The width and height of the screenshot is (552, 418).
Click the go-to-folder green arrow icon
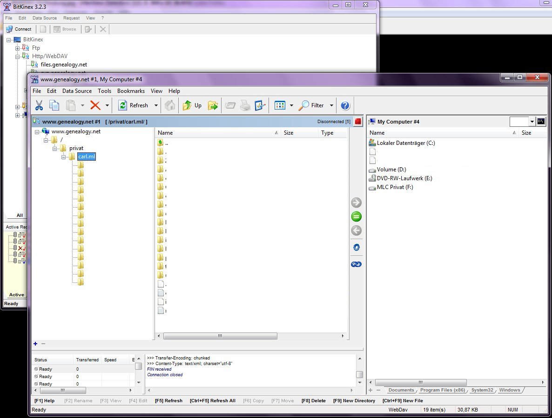click(213, 105)
